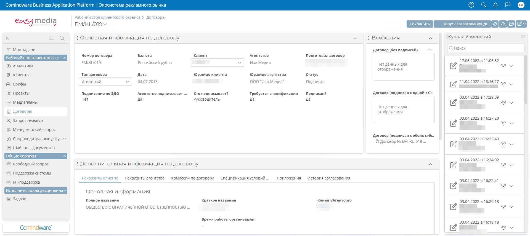Expand Сопроводительные документы menu item

[65, 139]
